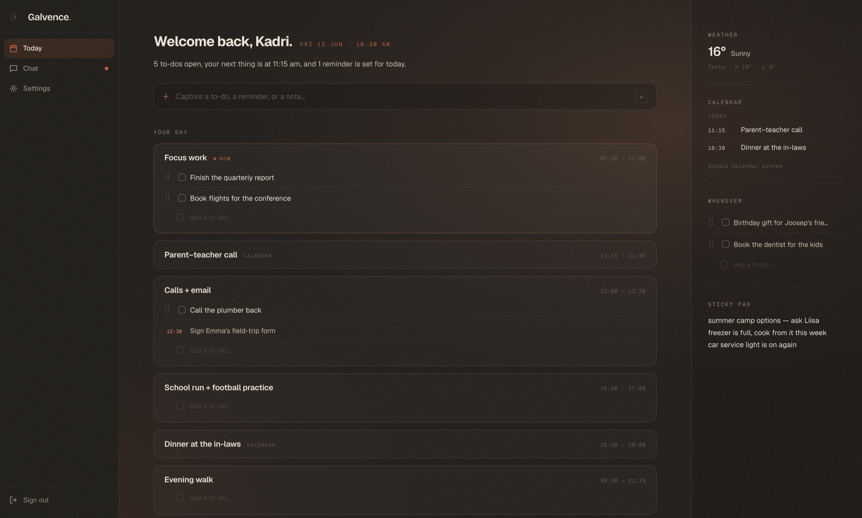The image size is (862, 518).
Task: Add a to-do under Calls + email
Action: point(210,350)
